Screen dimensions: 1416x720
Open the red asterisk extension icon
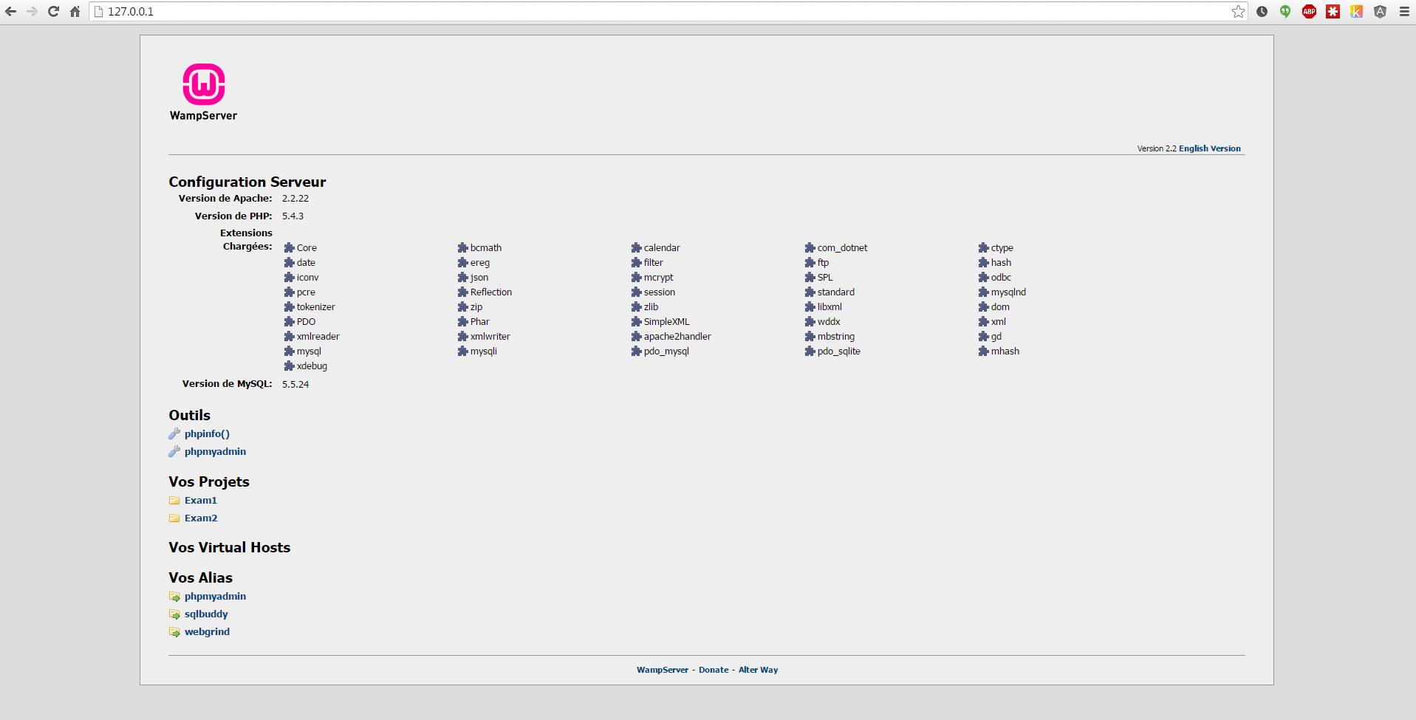pos(1333,12)
